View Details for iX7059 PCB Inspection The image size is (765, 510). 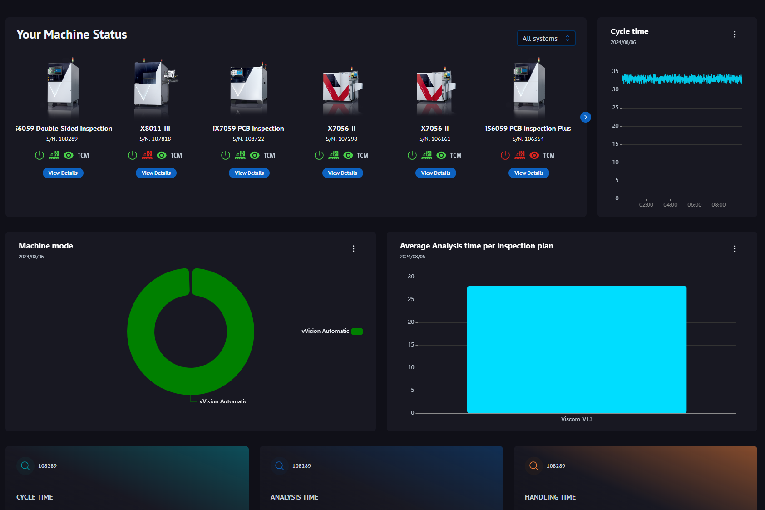[249, 173]
